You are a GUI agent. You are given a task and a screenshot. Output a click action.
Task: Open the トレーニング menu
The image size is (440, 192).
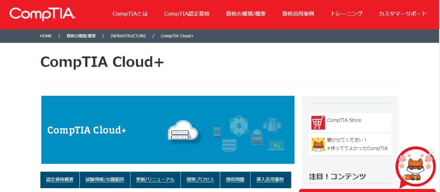[x=346, y=14]
